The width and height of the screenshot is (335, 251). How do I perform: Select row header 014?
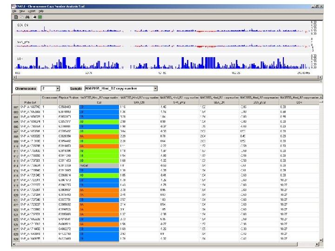[x=16, y=165]
